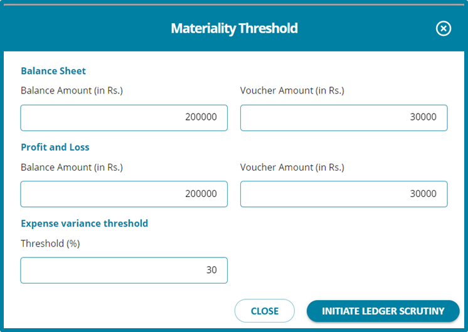The image size is (468, 332).
Task: Click INITIATE LEDGER SCRUTINY button
Action: 383,311
